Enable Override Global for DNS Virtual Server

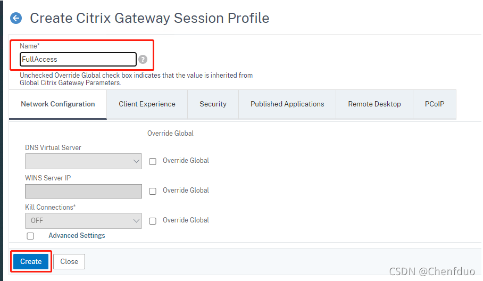(153, 161)
